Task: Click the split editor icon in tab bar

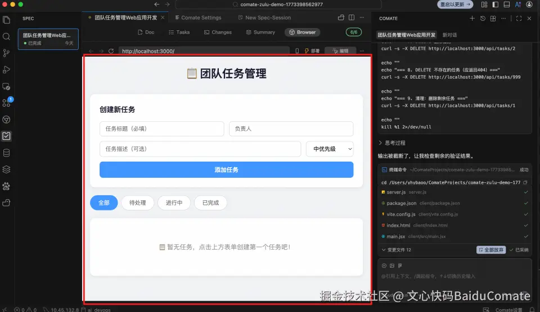Action: point(351,17)
